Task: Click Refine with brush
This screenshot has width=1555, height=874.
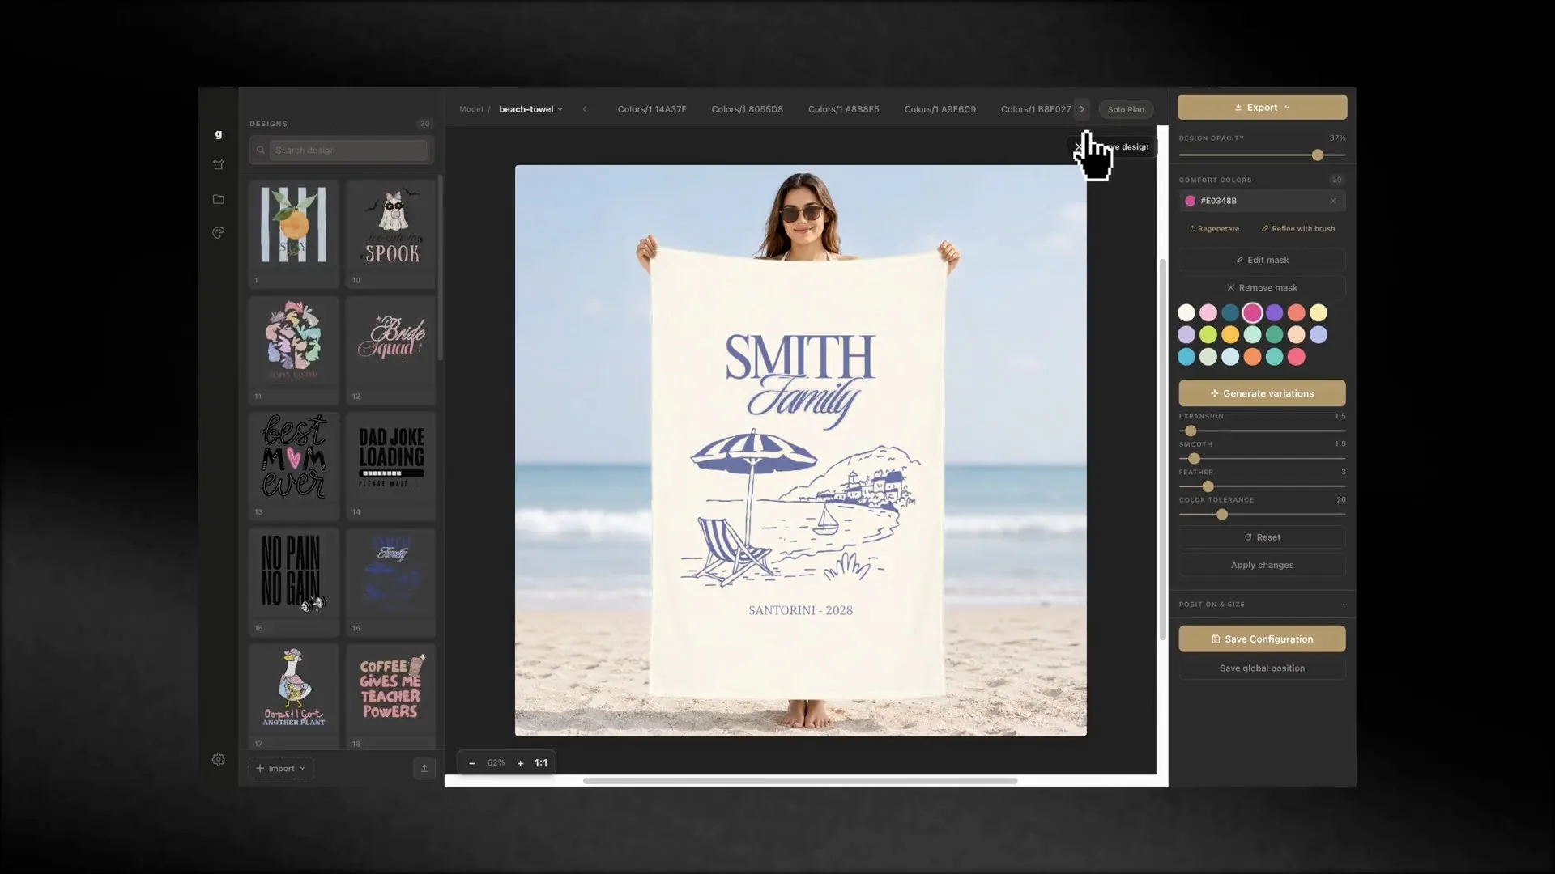Action: tap(1298, 229)
